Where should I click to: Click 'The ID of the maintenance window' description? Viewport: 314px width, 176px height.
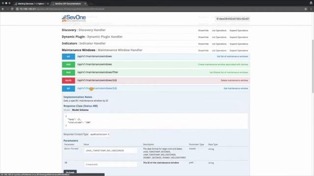tap(161, 163)
